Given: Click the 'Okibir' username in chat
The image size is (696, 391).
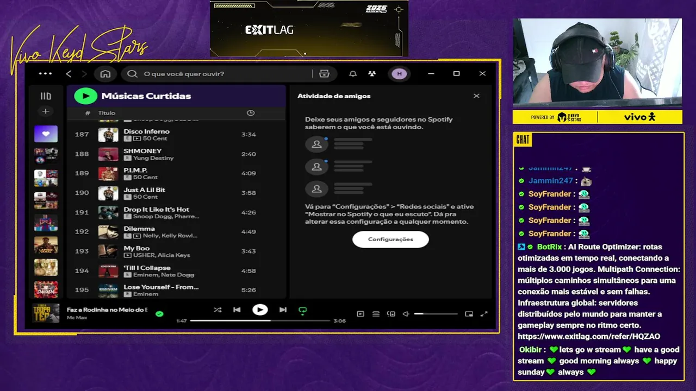Looking at the screenshot, I should pos(531,350).
